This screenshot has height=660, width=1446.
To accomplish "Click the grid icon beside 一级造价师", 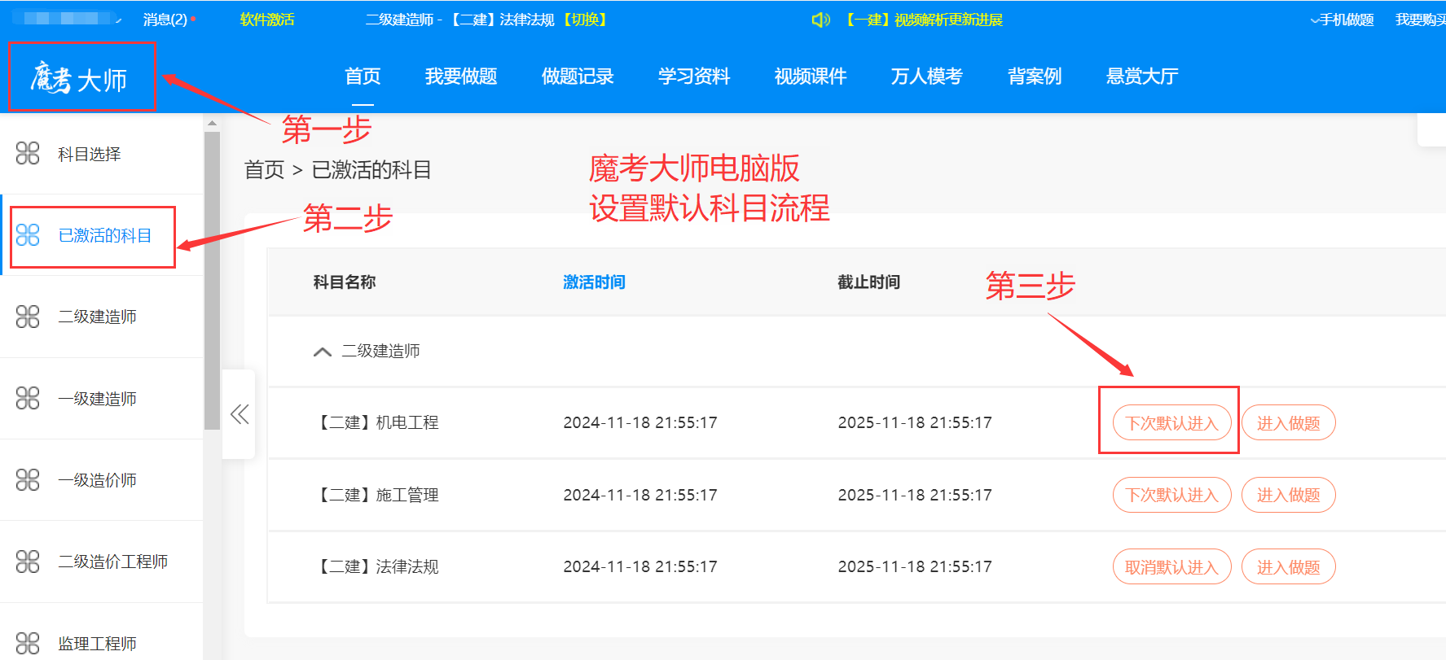I will point(28,479).
